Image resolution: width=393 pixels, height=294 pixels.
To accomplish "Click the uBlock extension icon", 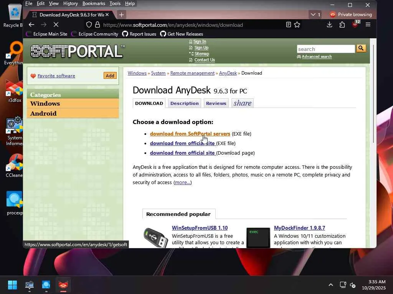I will (355, 24).
